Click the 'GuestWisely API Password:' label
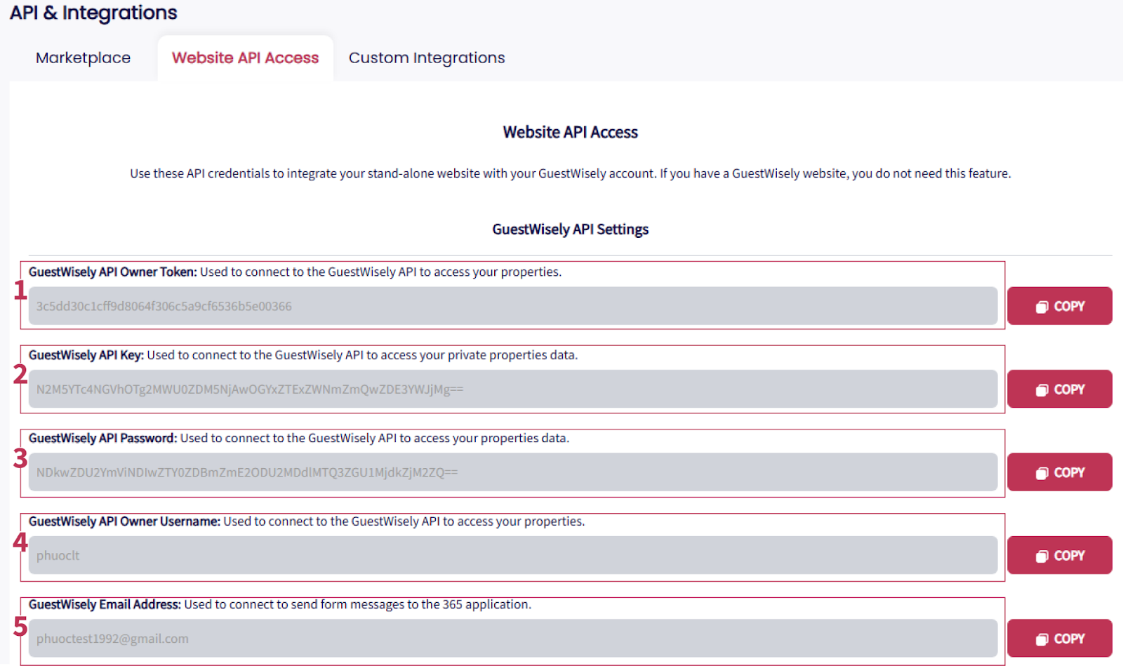Screen dimensions: 1123x666 click(x=102, y=438)
